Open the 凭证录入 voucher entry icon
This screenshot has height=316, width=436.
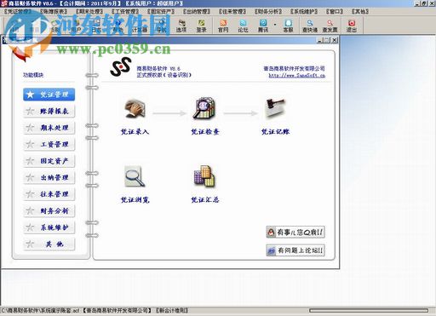[135, 108]
